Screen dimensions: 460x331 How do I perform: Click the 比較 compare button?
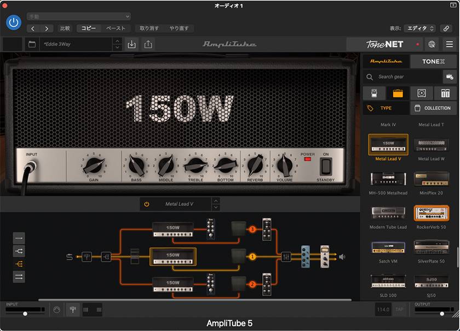click(x=65, y=28)
